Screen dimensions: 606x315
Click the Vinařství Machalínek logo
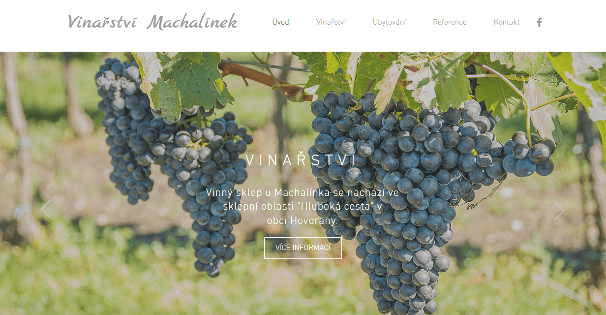click(x=152, y=22)
